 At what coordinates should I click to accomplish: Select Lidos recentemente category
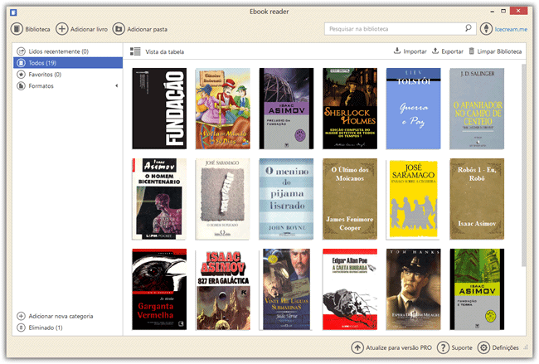click(x=58, y=51)
